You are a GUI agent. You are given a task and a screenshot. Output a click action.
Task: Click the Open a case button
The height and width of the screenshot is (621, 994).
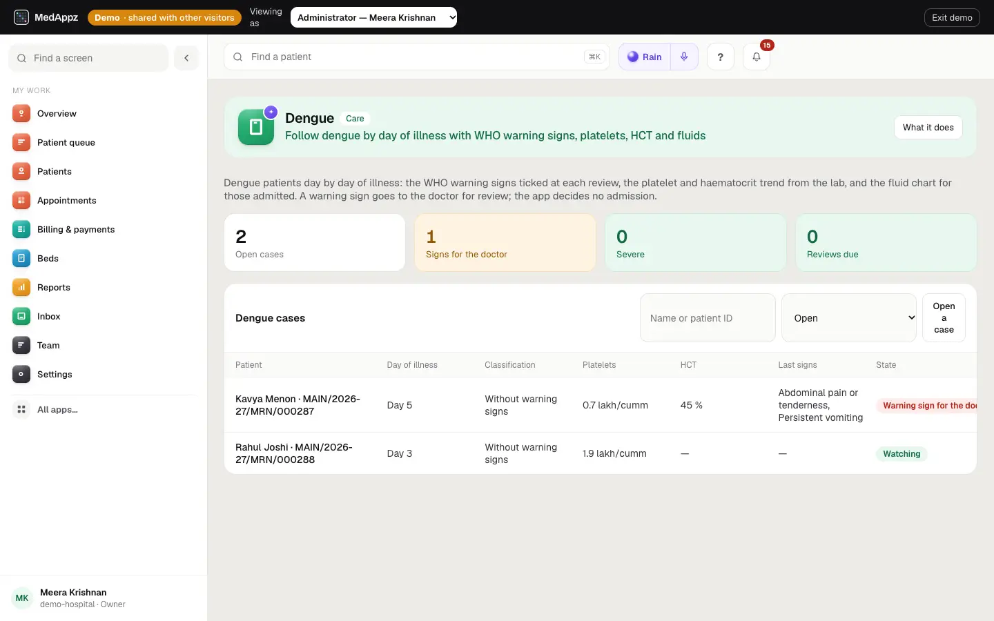click(944, 318)
